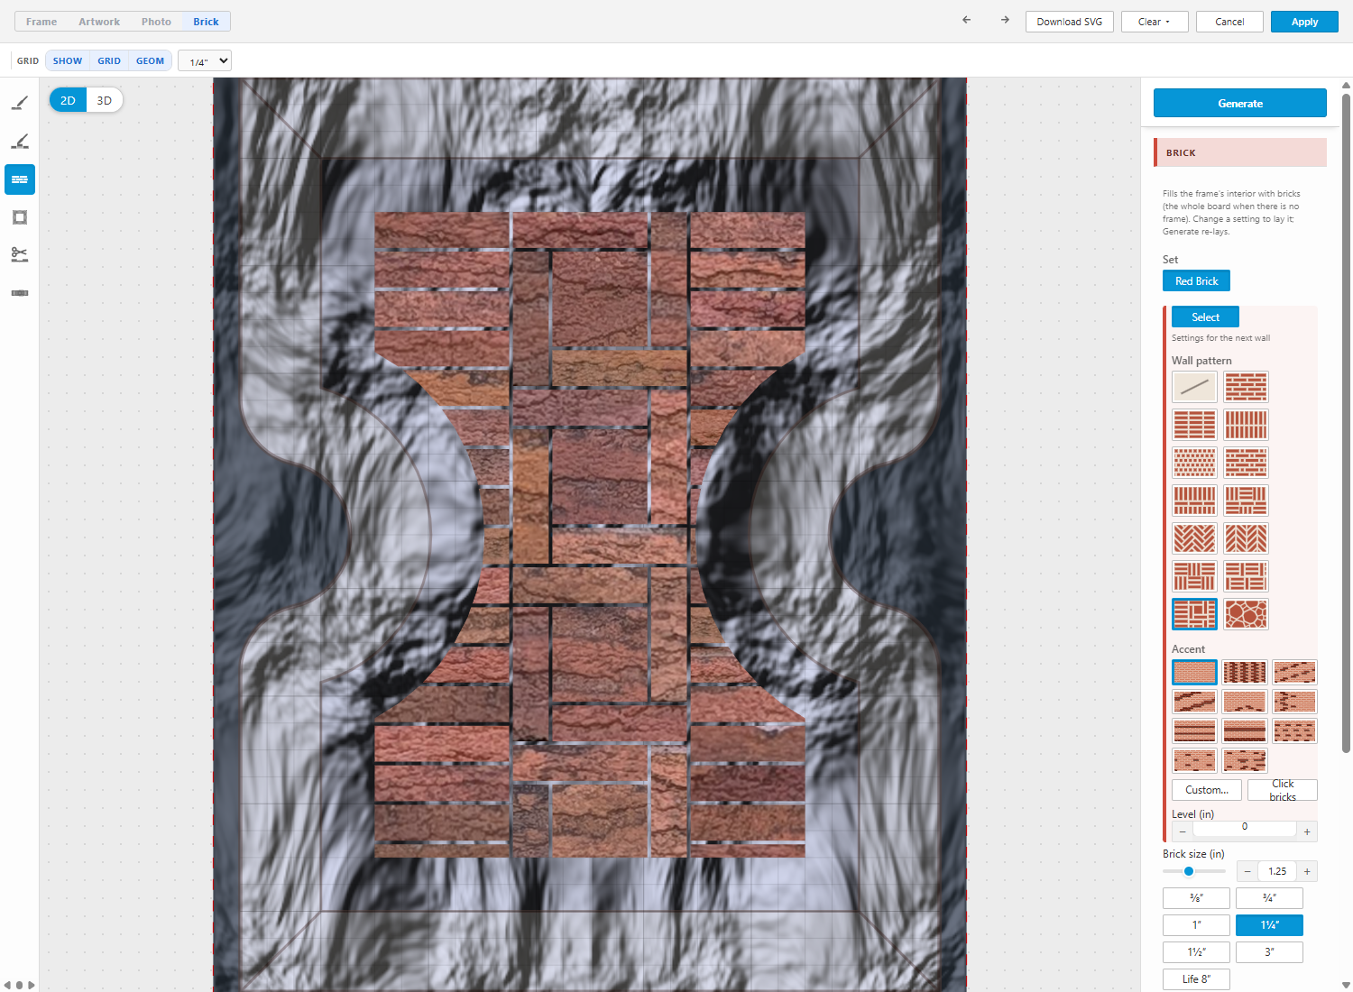Screen dimensions: 1353x992
Task: Open the Artwork tab
Action: pos(99,22)
